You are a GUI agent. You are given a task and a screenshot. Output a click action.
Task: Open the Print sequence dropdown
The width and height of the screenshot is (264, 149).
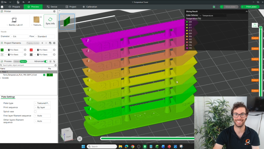(42, 108)
